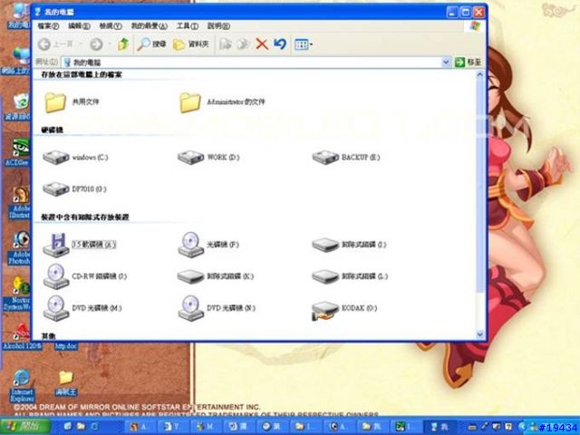Viewport: 580px width, 435px height.
Task: Open the 我的最愛 (Favorites) menu
Action: [149, 26]
